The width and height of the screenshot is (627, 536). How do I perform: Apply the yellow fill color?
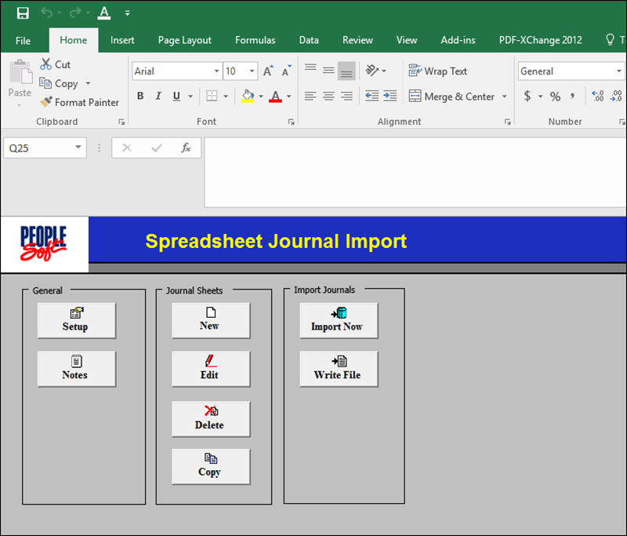click(248, 96)
